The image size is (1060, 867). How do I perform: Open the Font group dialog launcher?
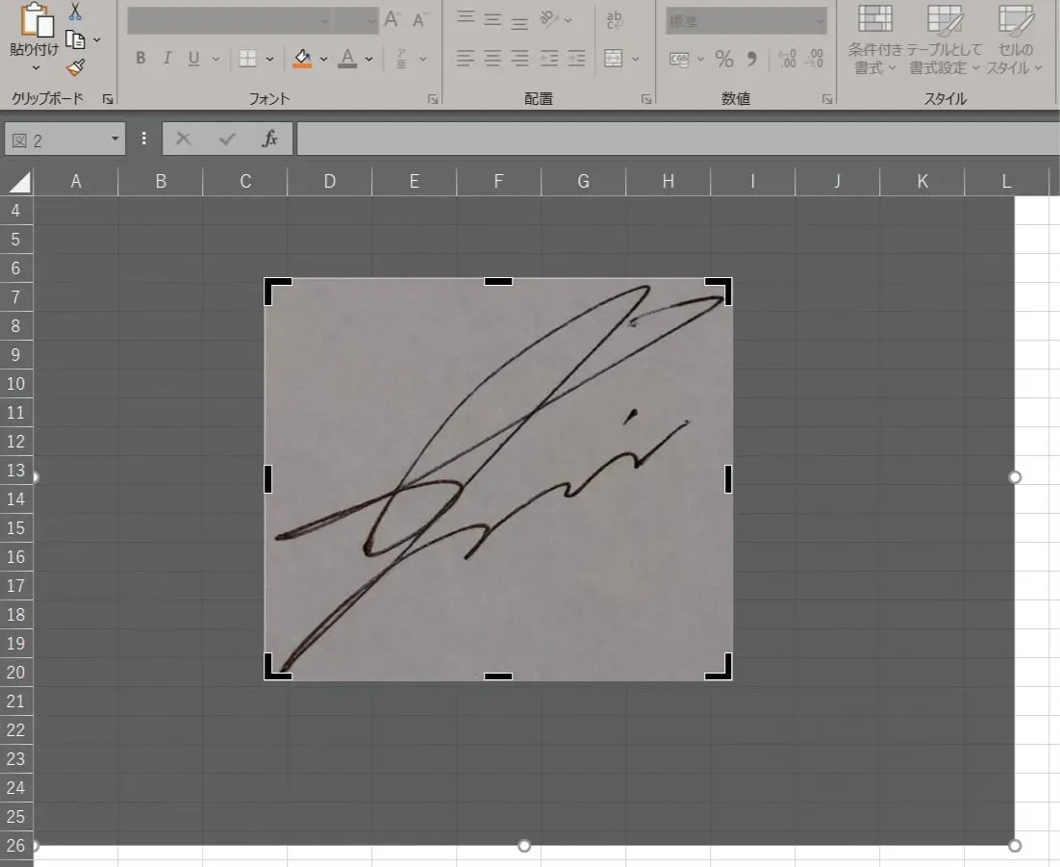pyautogui.click(x=433, y=99)
